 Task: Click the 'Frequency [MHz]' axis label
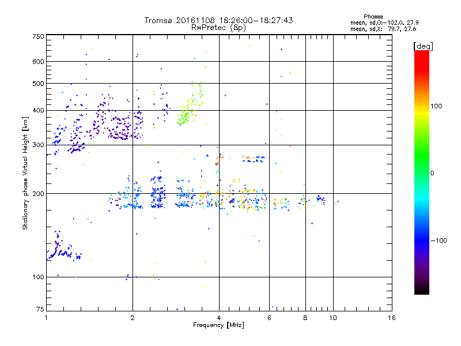[218, 325]
